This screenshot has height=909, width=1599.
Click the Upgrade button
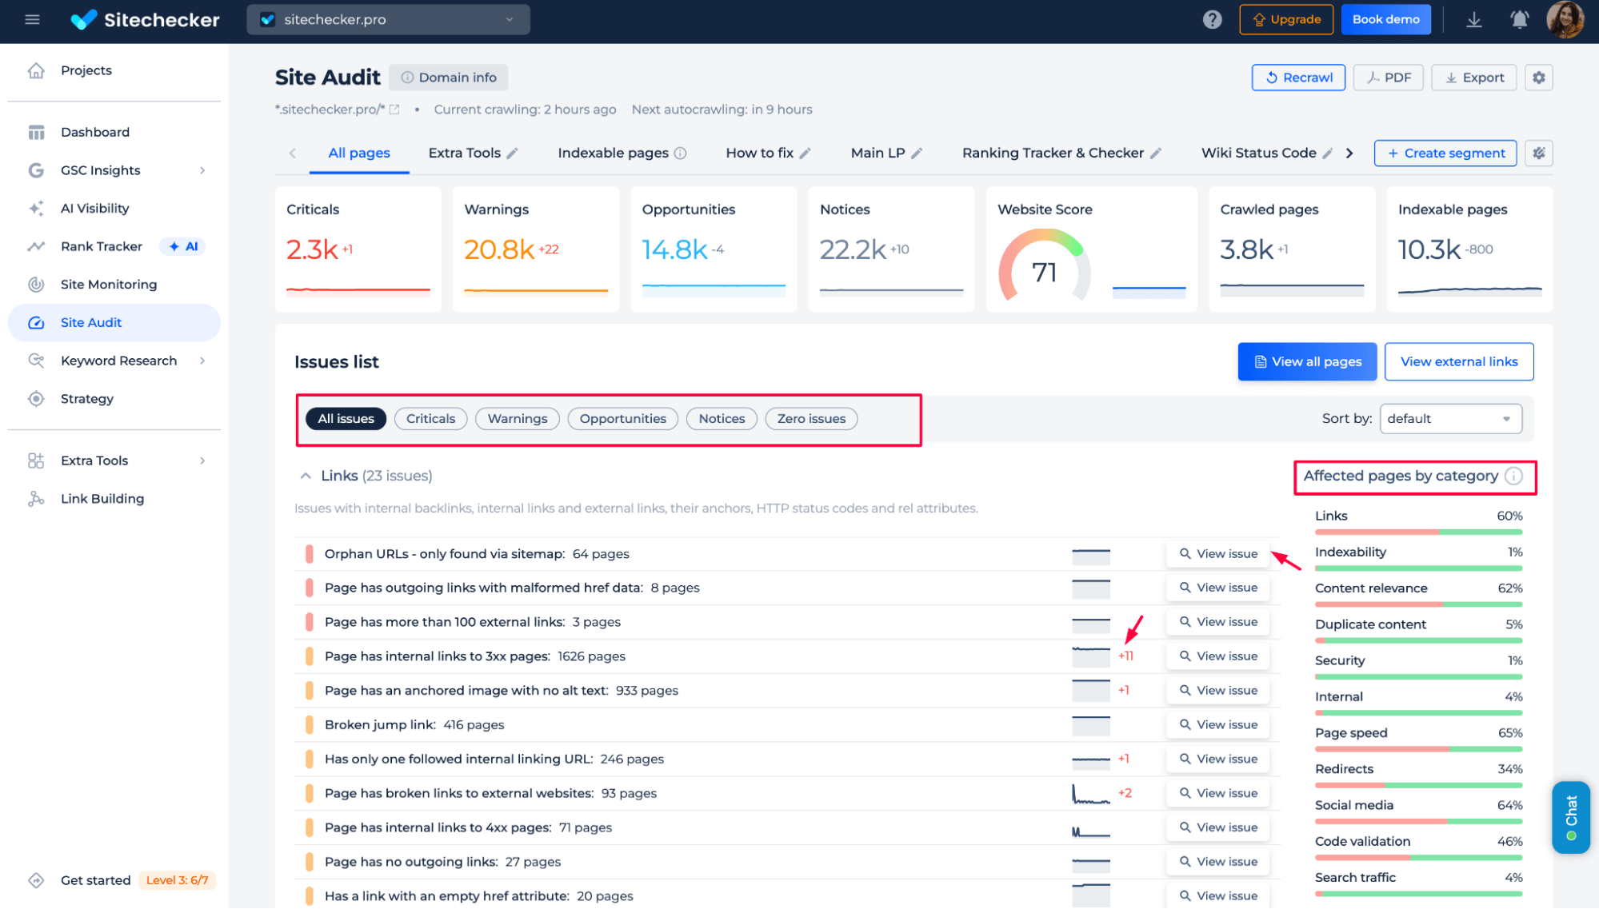coord(1286,19)
